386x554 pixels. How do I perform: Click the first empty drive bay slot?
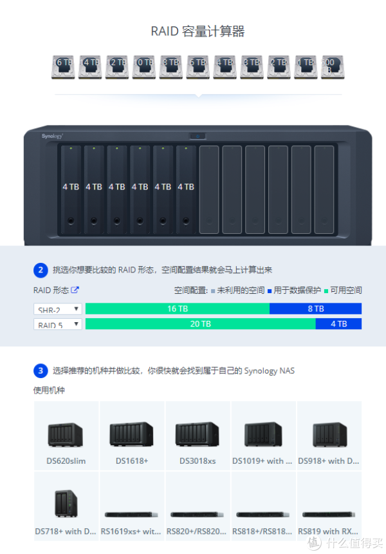point(209,190)
